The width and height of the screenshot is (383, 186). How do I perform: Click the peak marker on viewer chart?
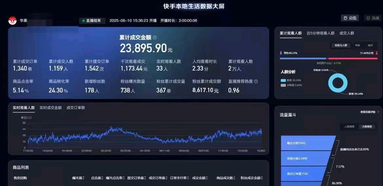pyautogui.click(x=111, y=127)
